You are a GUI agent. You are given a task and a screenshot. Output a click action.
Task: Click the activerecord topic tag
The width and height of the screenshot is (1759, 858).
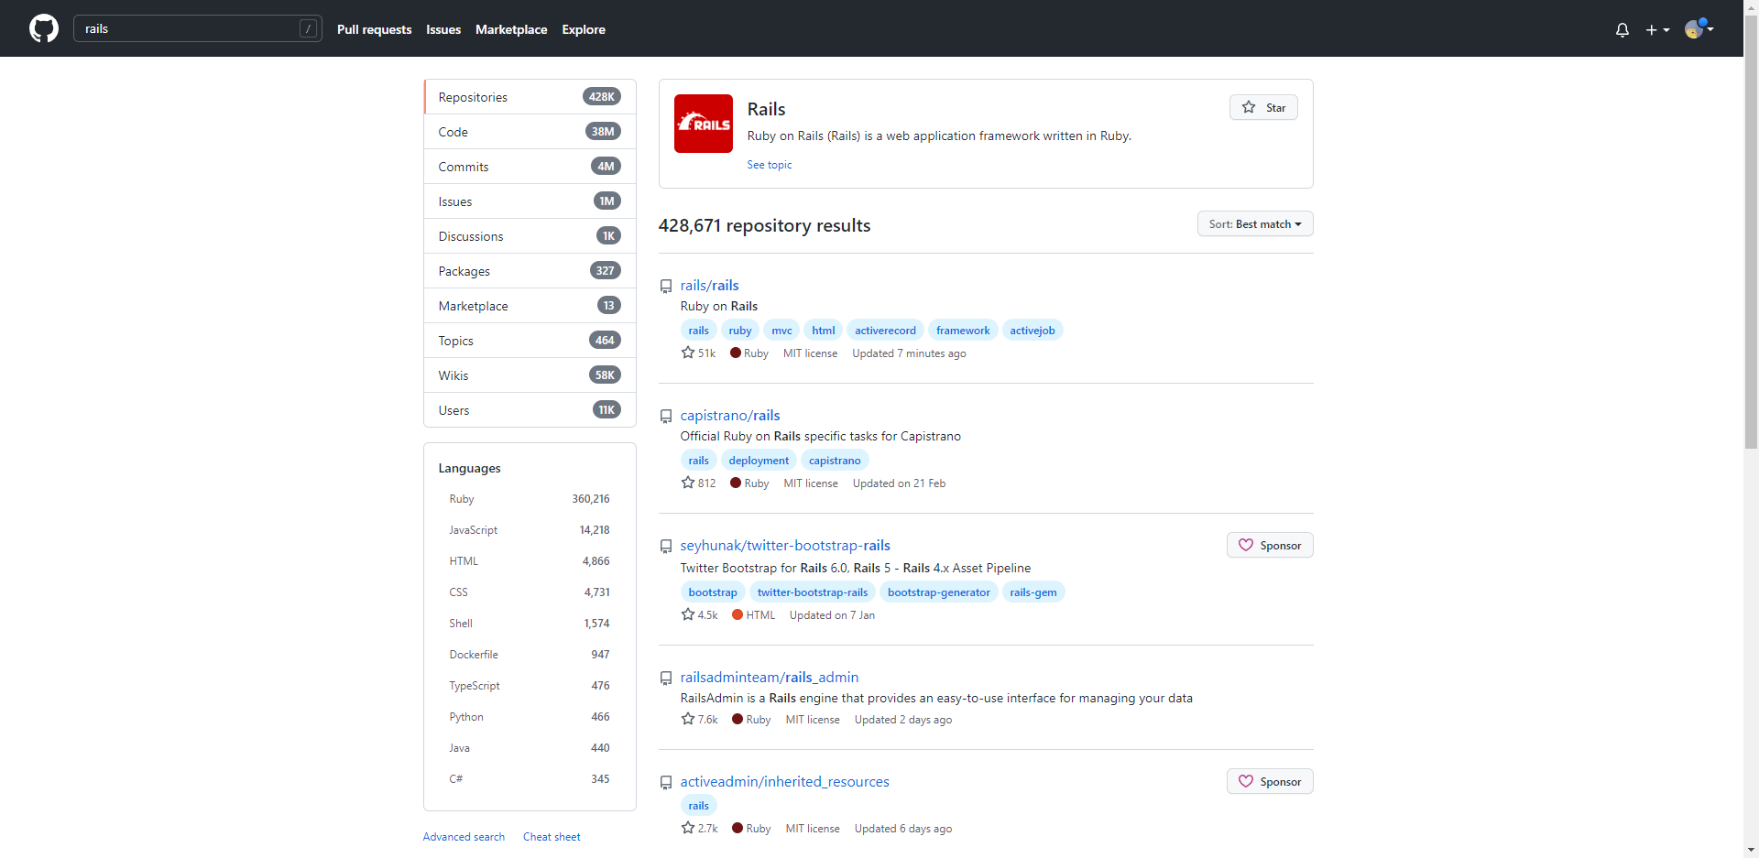point(885,331)
